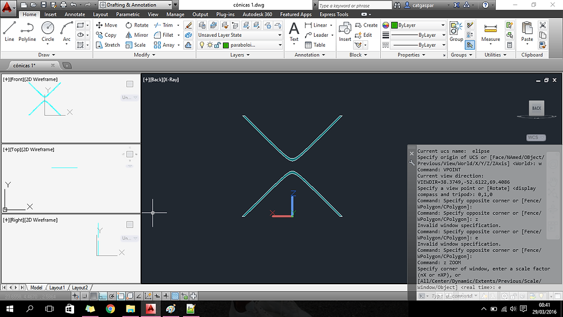Open Chrome from the taskbar
The width and height of the screenshot is (563, 317).
(x=110, y=309)
